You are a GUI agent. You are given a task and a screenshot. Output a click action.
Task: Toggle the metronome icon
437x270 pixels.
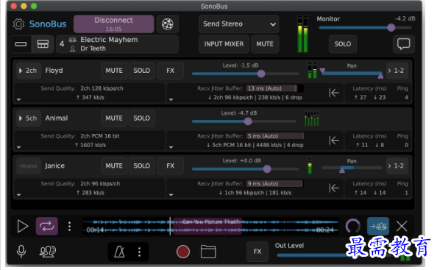coord(119,252)
